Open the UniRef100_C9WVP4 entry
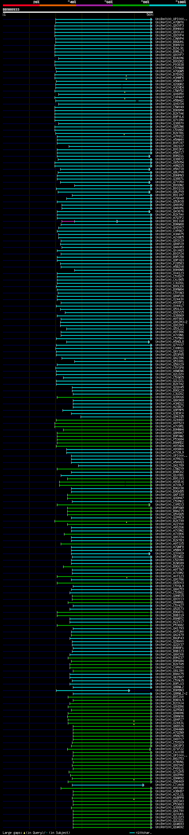 [x=170, y=39]
